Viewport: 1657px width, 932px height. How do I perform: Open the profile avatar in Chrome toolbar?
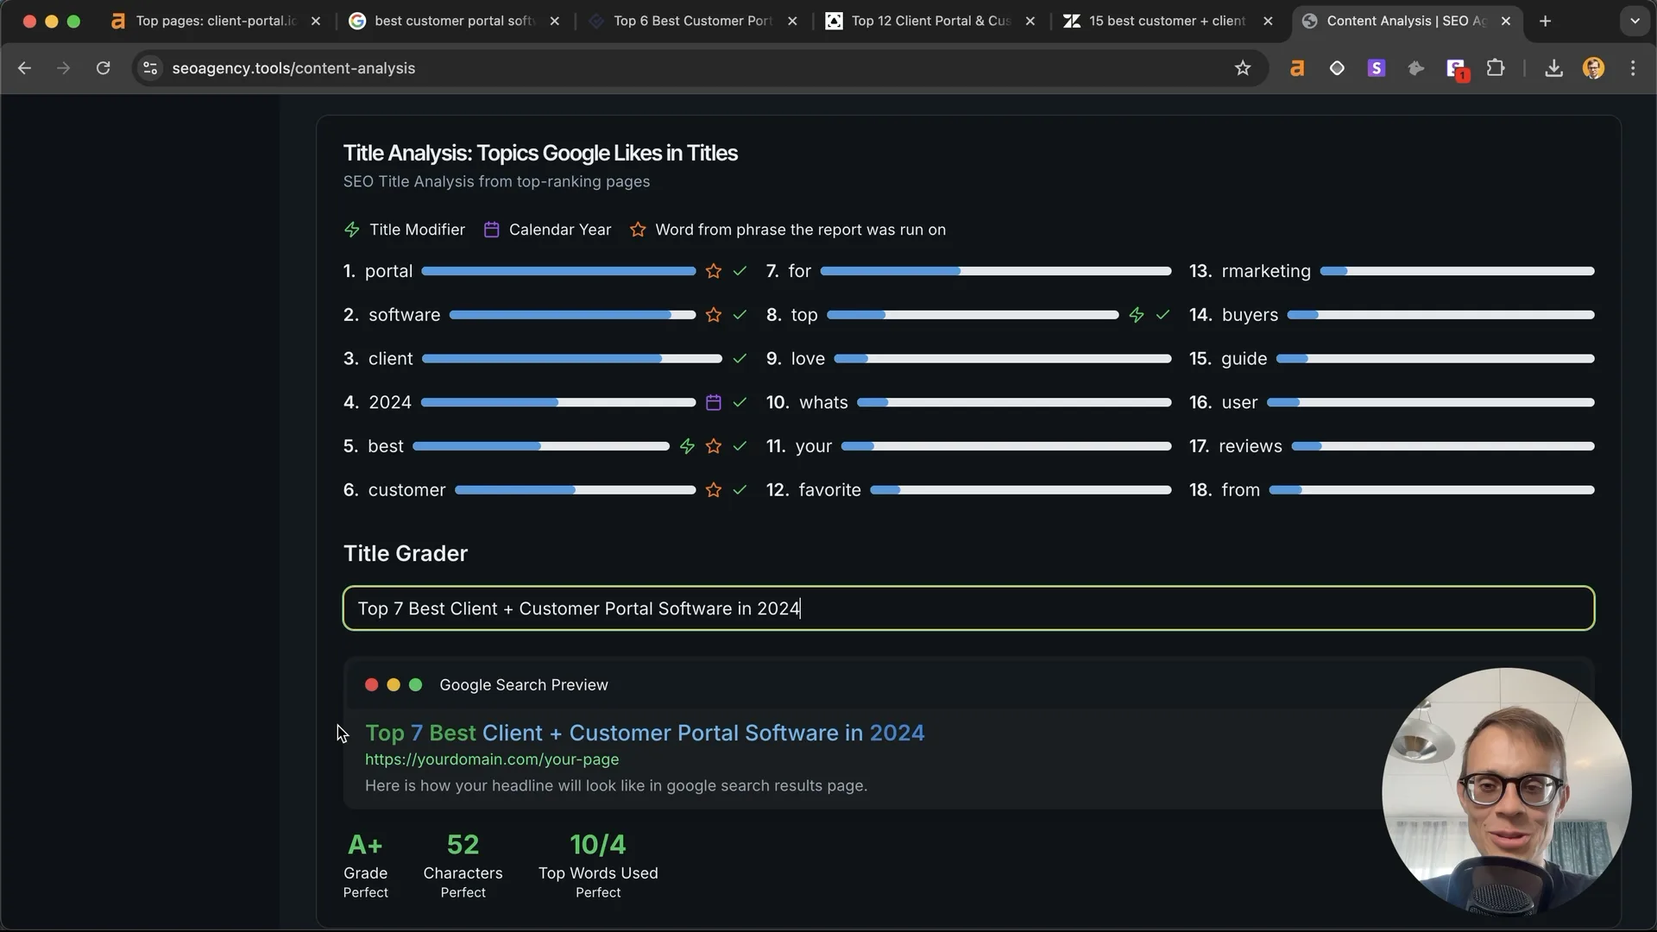(1593, 68)
